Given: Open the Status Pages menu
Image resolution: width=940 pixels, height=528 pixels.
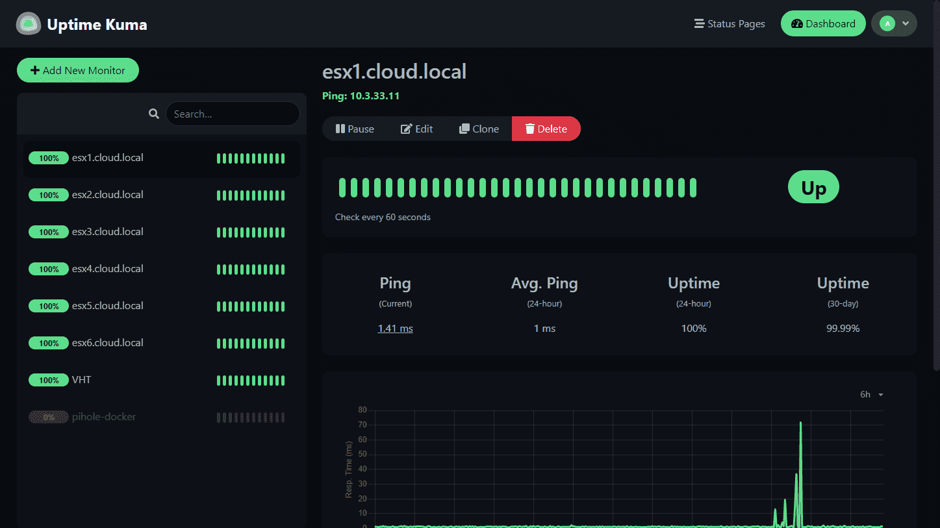Looking at the screenshot, I should [x=729, y=23].
